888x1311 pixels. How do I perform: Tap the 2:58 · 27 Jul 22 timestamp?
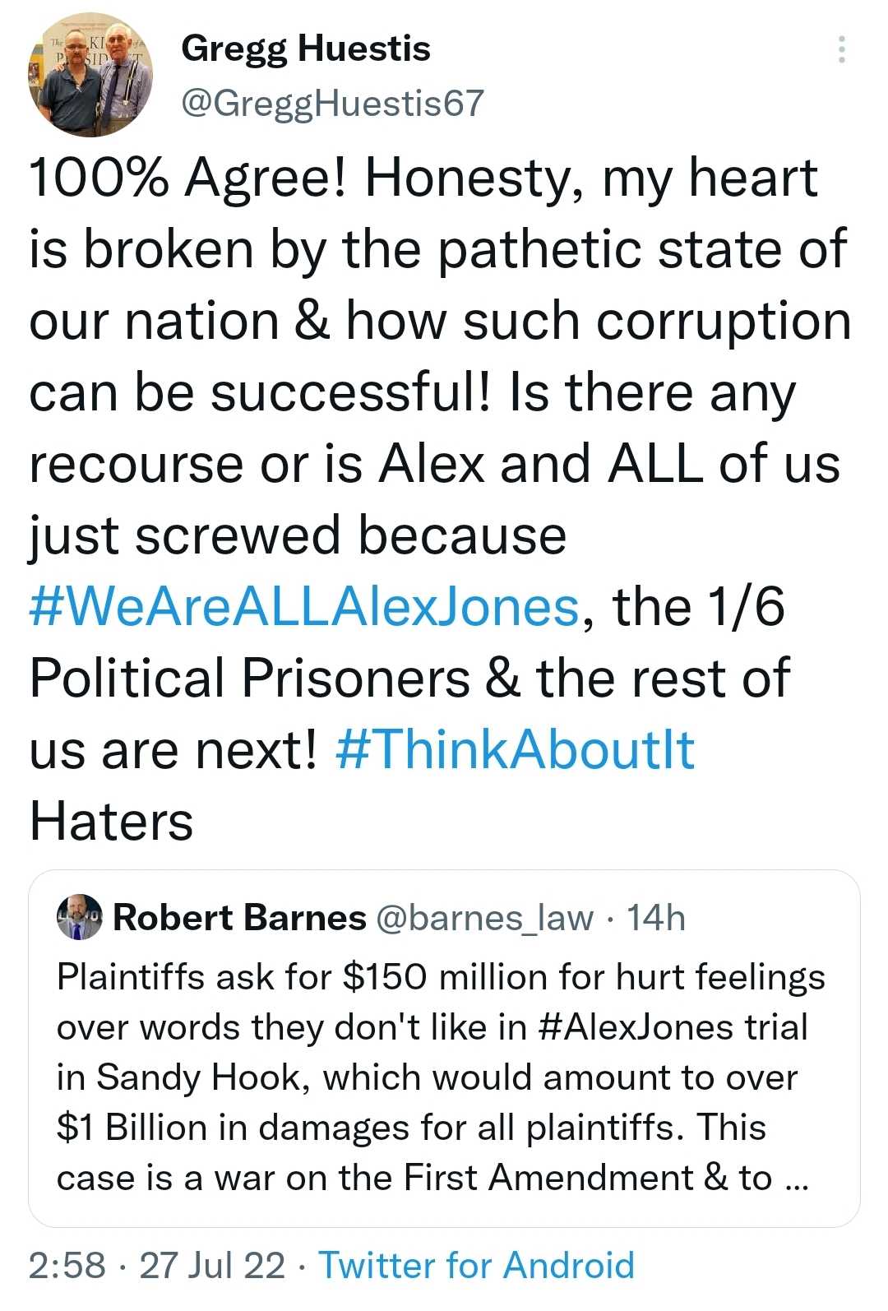coord(156,1265)
